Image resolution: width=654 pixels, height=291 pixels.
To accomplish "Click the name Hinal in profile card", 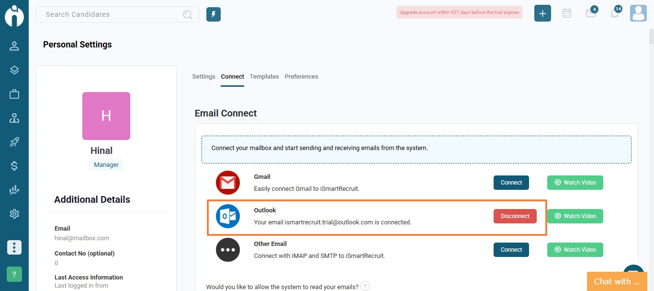I will [101, 151].
